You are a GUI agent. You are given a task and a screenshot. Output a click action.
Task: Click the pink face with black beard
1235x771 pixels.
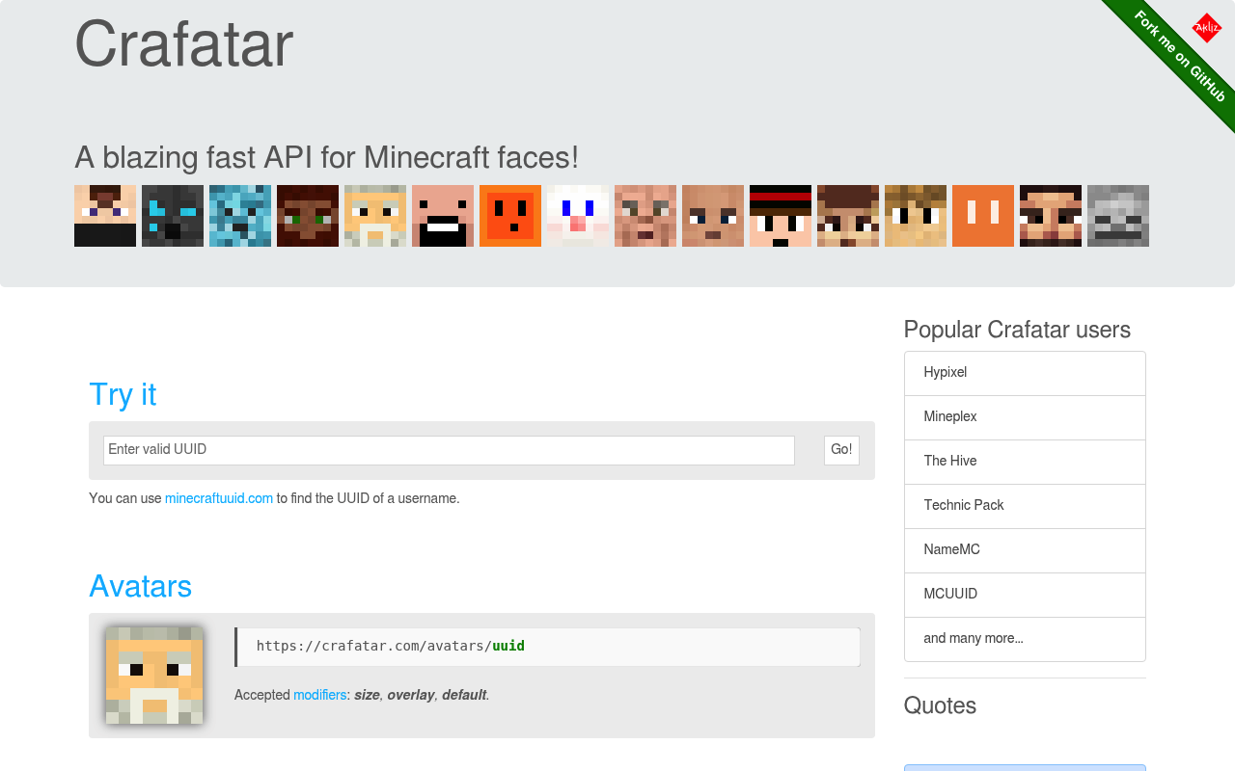(443, 216)
